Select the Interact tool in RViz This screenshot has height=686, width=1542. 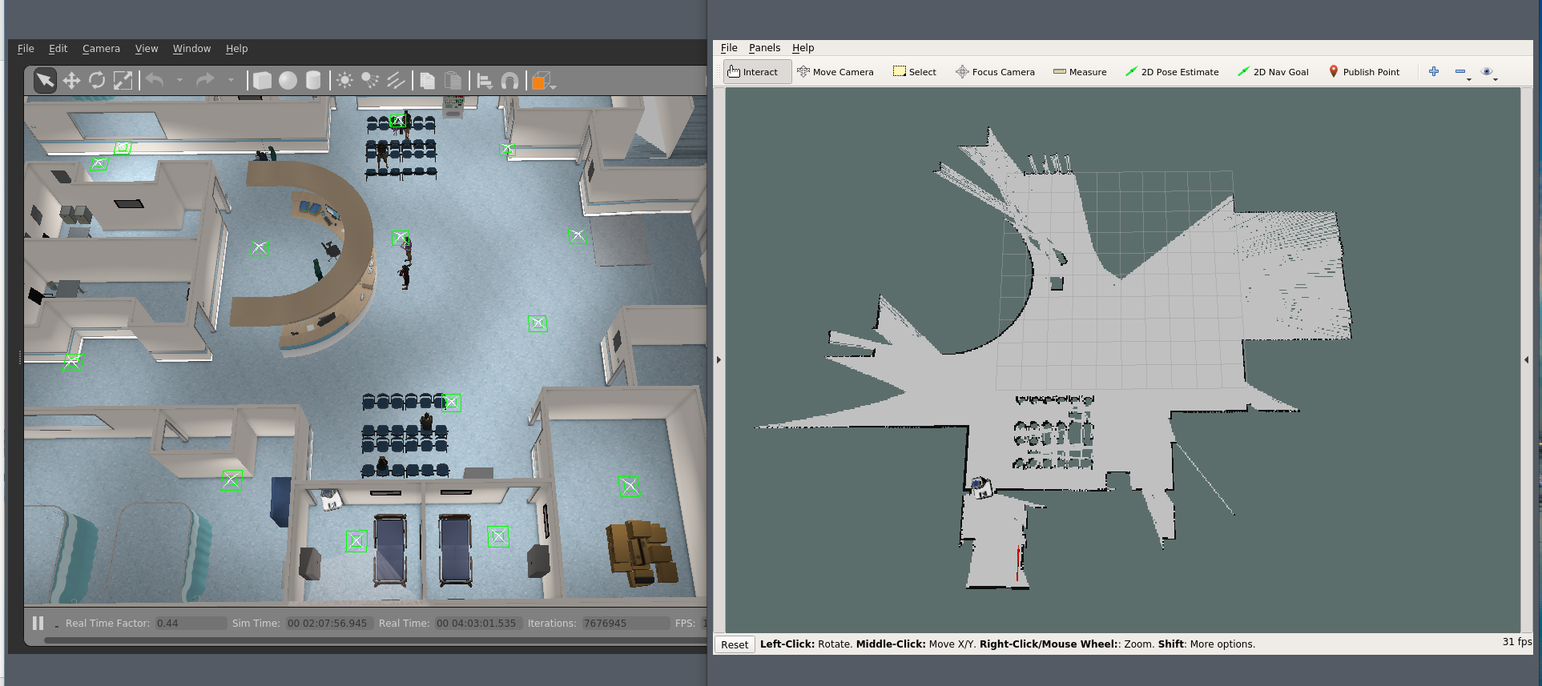click(x=757, y=72)
